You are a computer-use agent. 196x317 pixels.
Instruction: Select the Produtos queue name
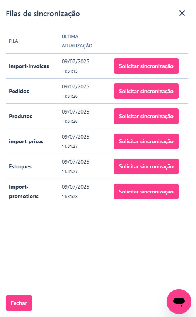tap(20, 116)
